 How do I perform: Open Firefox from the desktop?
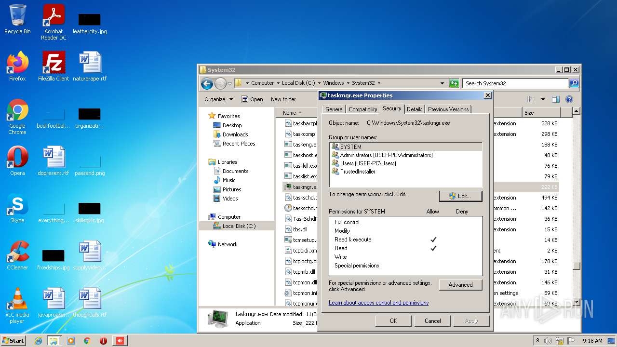(17, 66)
